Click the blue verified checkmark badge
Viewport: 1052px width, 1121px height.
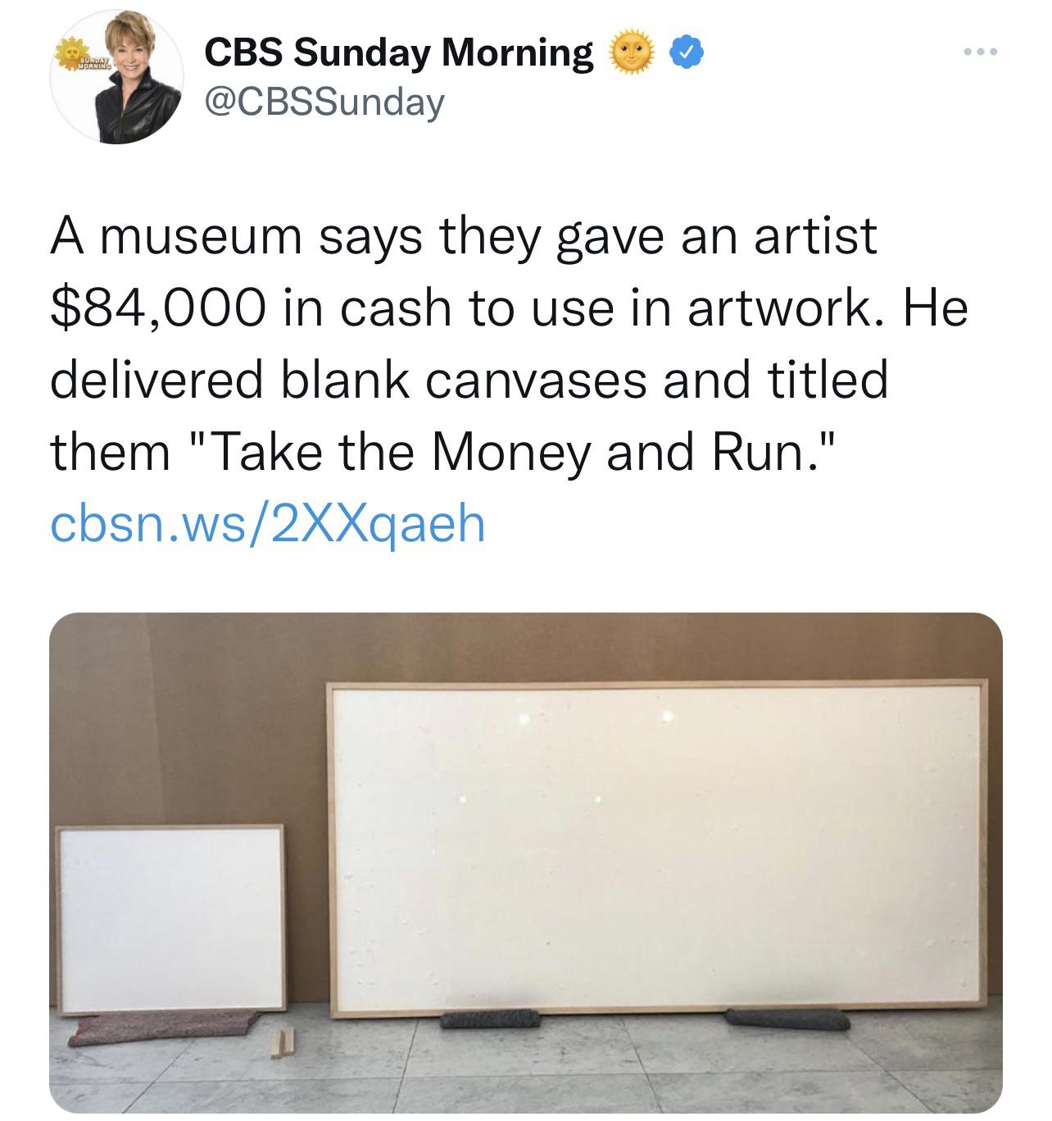point(686,53)
